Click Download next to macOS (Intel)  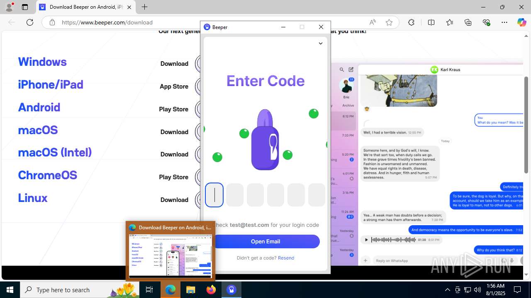point(174,154)
